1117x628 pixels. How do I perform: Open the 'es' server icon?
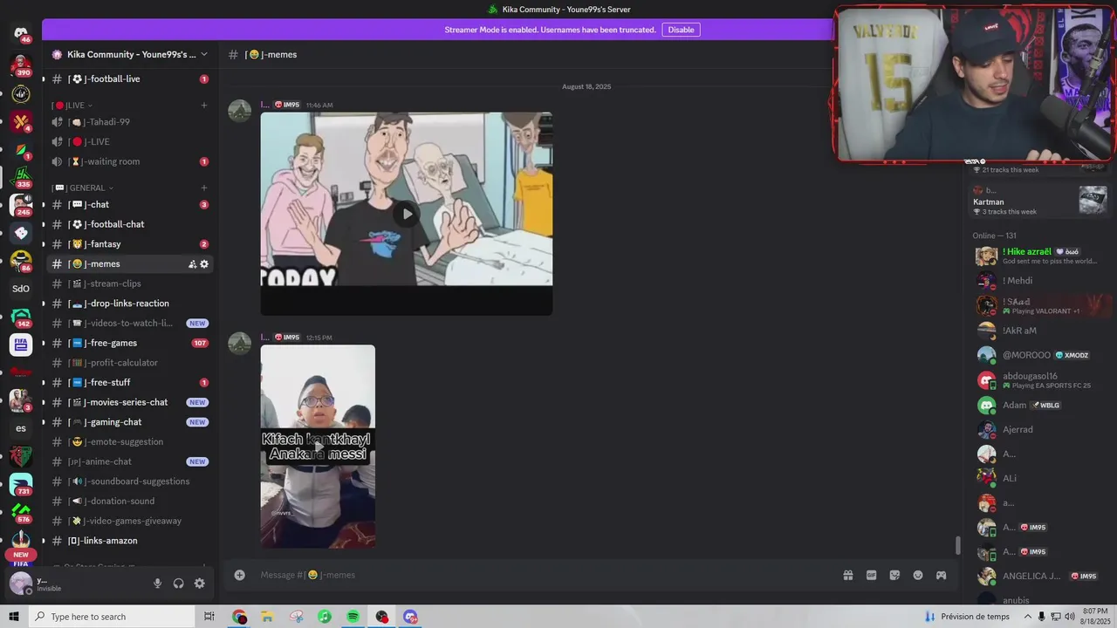pos(21,428)
